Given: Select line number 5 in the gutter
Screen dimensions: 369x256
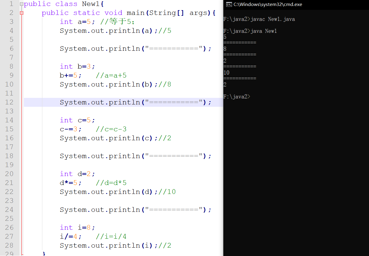Looking at the screenshot, I should click(x=11, y=40).
